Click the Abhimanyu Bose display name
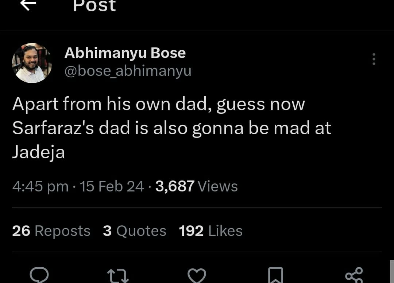Screen dimensions: 394x283 coord(125,53)
